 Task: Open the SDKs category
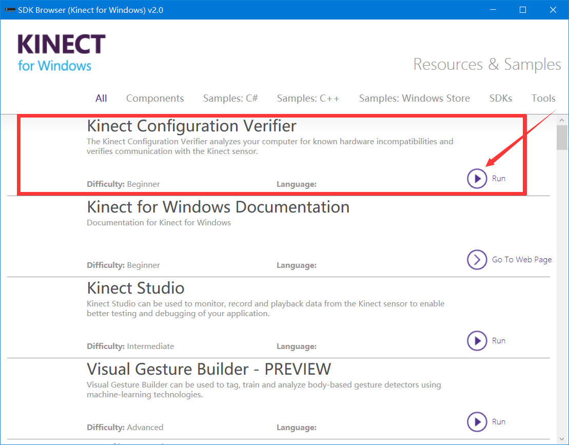click(501, 98)
